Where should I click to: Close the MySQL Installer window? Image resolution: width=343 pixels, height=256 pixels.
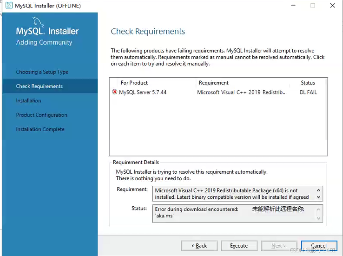click(332, 6)
